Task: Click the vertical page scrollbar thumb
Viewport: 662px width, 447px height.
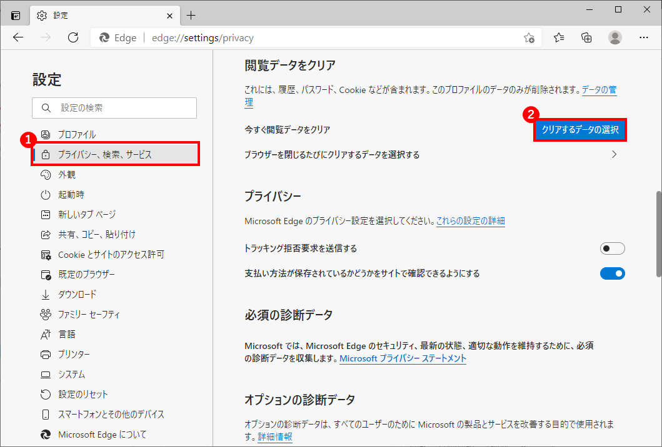Action: (x=659, y=233)
